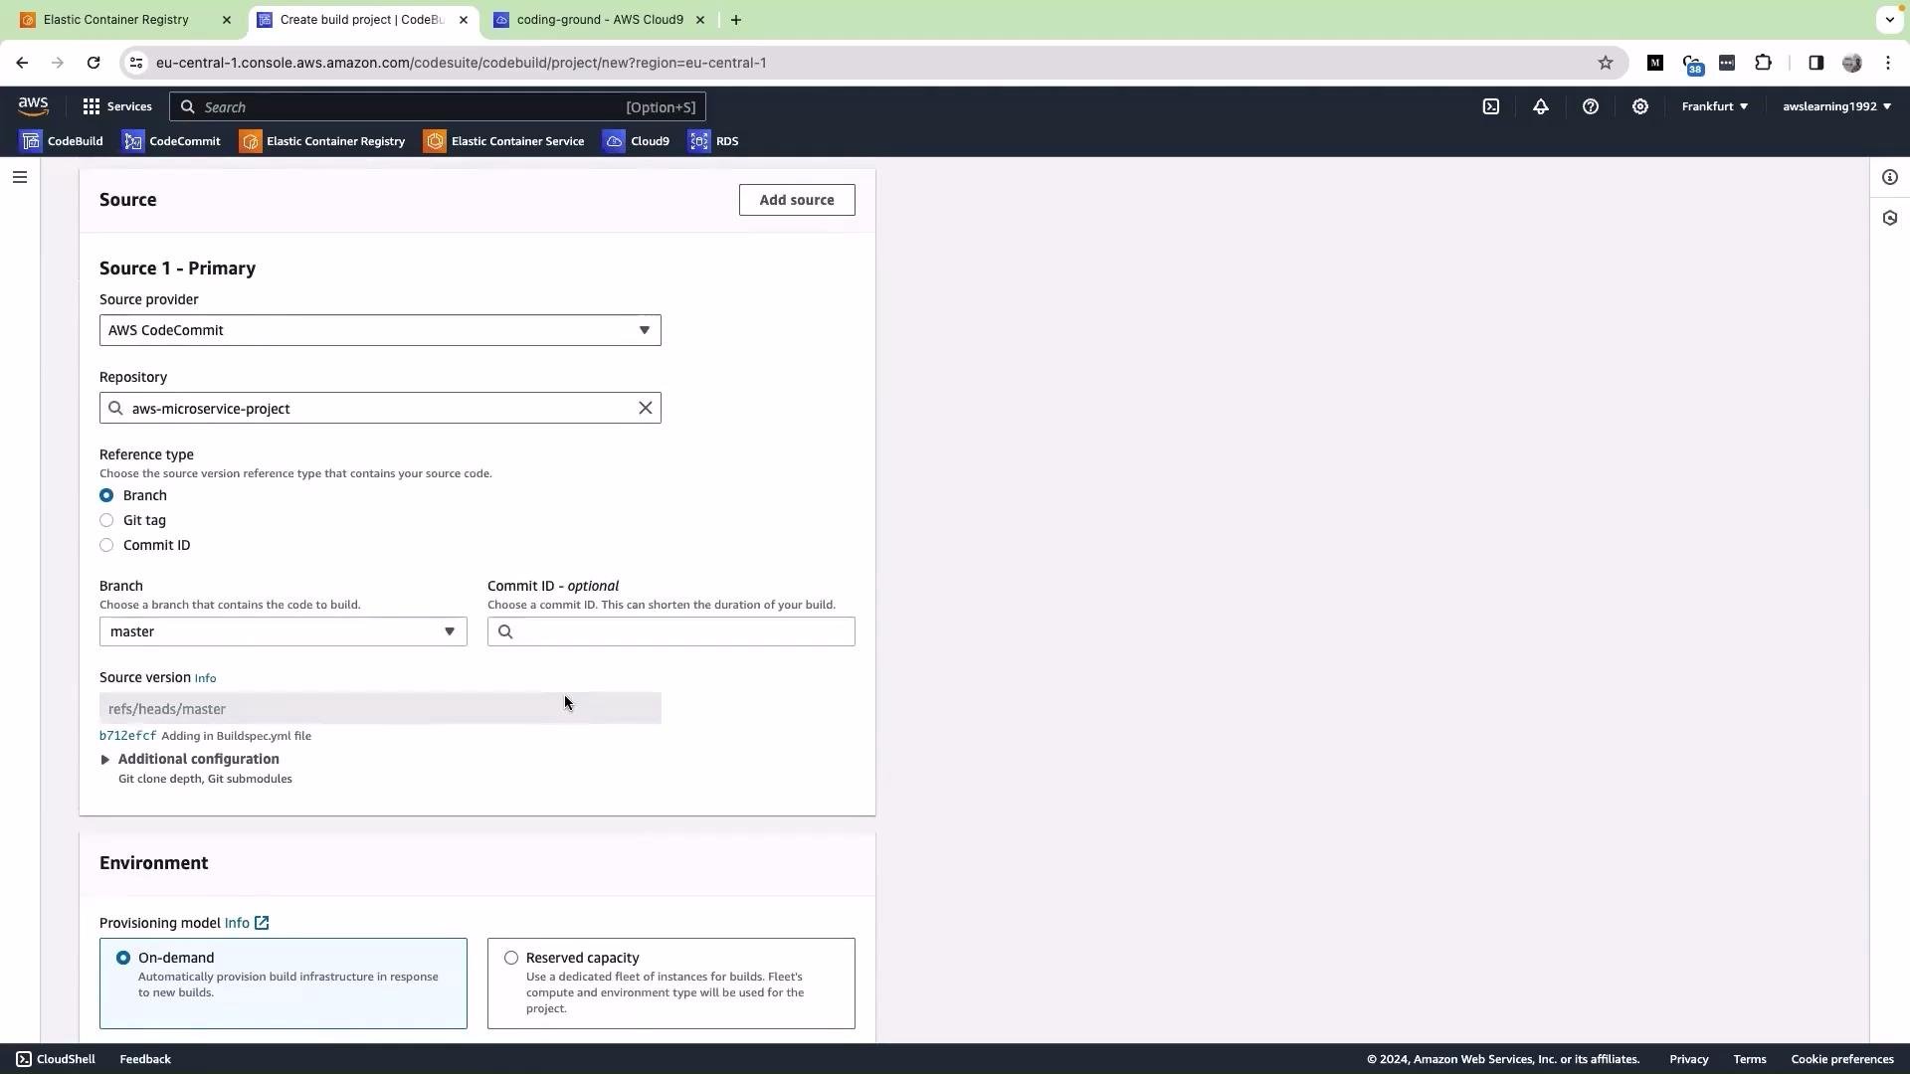Viewport: 1910px width, 1074px height.
Task: Focus the AWS console search box
Action: pos(438,106)
